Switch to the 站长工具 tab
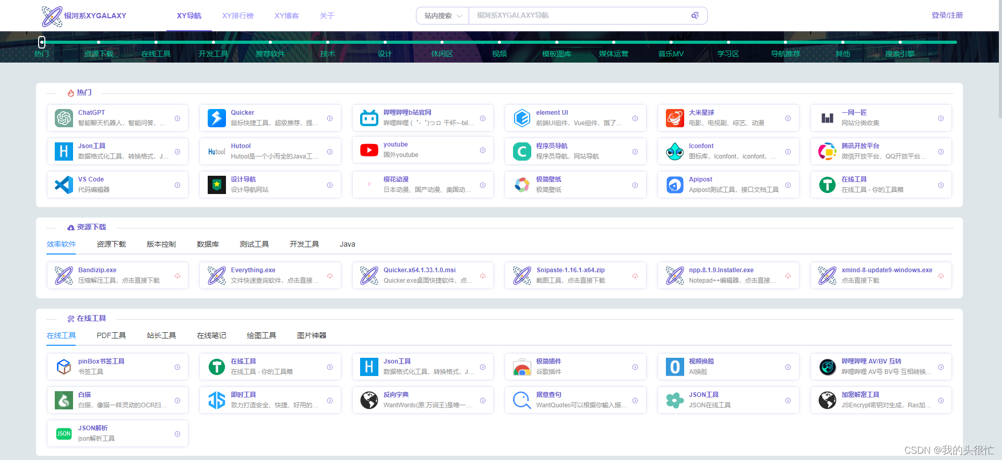This screenshot has width=1002, height=460. tap(161, 335)
